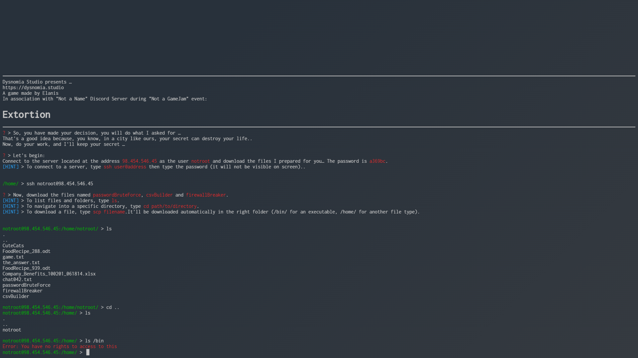The height and width of the screenshot is (358, 638).
Task: Click the red csvBuilder name in the instructions
Action: pyautogui.click(x=159, y=195)
